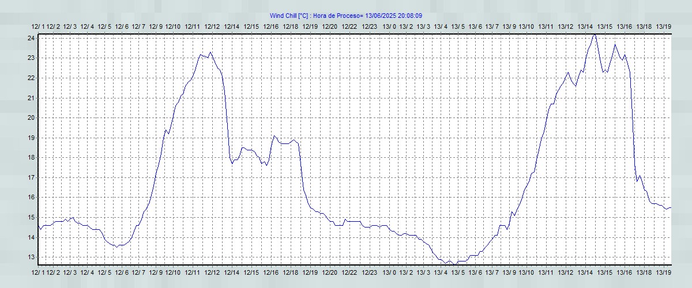Click the y-axis label "22"

tap(32, 78)
